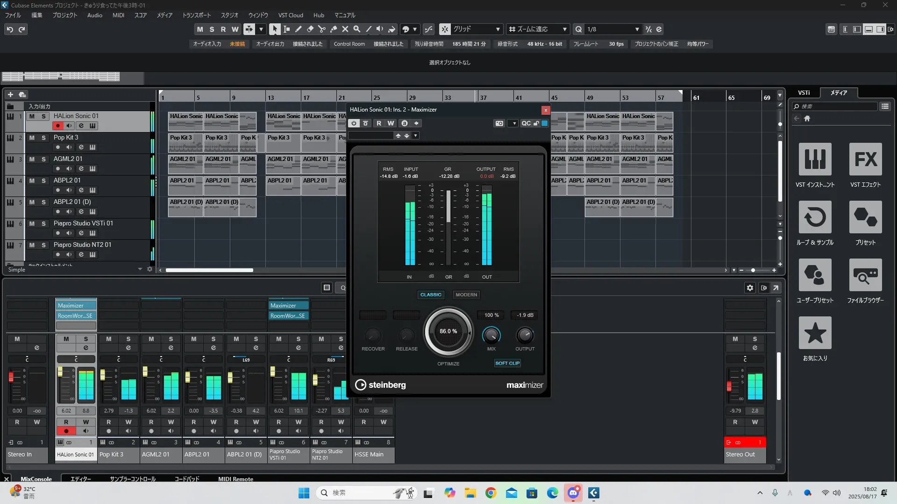897x504 pixels.
Task: Toggle Maximizer plugin power button
Action: (354, 123)
